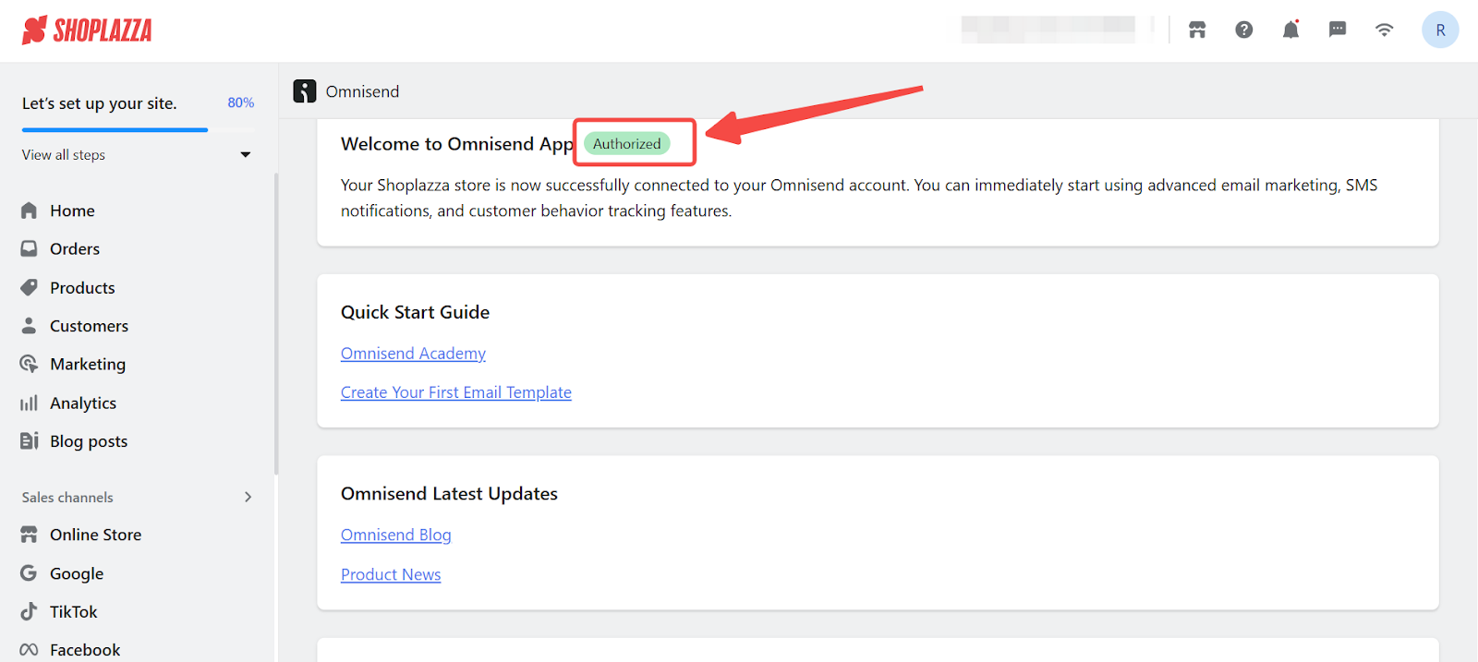Open the notifications bell

(x=1290, y=30)
